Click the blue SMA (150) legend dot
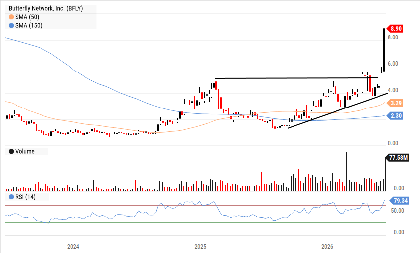 [11, 26]
